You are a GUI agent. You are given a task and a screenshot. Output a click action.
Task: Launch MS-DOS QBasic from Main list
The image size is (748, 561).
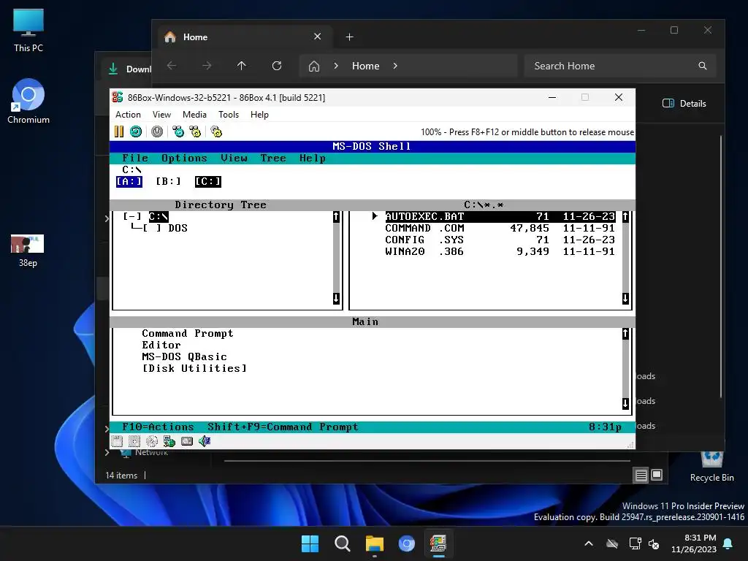(184, 356)
